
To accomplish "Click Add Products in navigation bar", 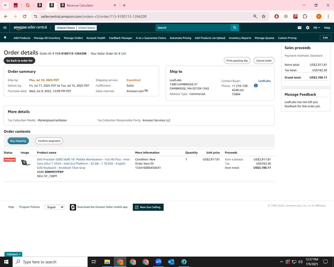I will coord(22,38).
